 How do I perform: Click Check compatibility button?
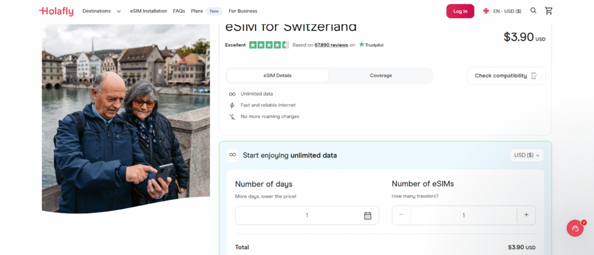(506, 76)
